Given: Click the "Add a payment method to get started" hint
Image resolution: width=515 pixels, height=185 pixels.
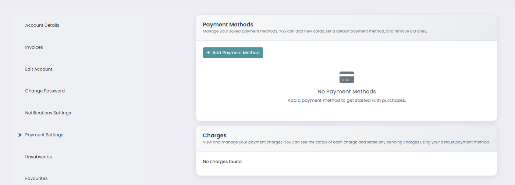Looking at the screenshot, I should click(x=347, y=100).
